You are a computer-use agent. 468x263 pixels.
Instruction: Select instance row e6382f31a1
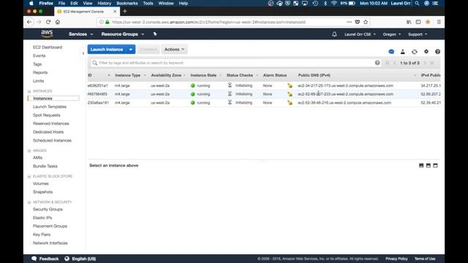pos(264,85)
